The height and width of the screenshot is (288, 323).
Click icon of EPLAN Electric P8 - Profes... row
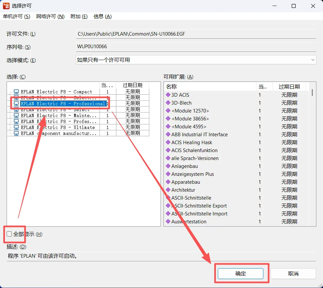point(16,121)
